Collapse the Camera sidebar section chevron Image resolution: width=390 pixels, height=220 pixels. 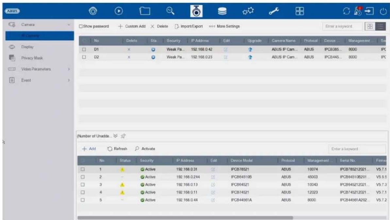pyautogui.click(x=69, y=25)
